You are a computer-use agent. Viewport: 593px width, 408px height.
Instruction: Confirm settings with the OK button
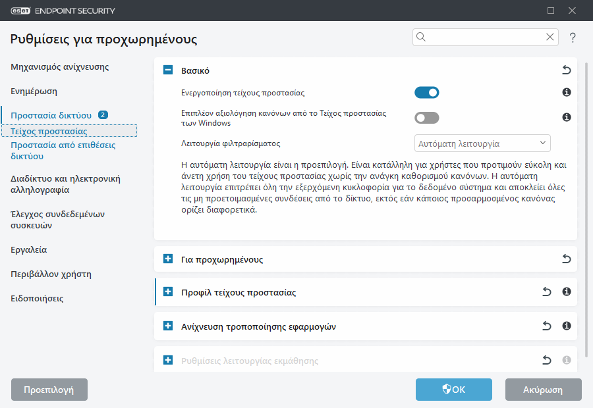pos(453,390)
